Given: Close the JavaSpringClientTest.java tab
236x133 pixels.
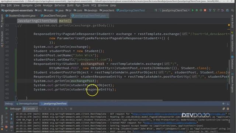Looking at the screenshot, I should tap(107, 16).
